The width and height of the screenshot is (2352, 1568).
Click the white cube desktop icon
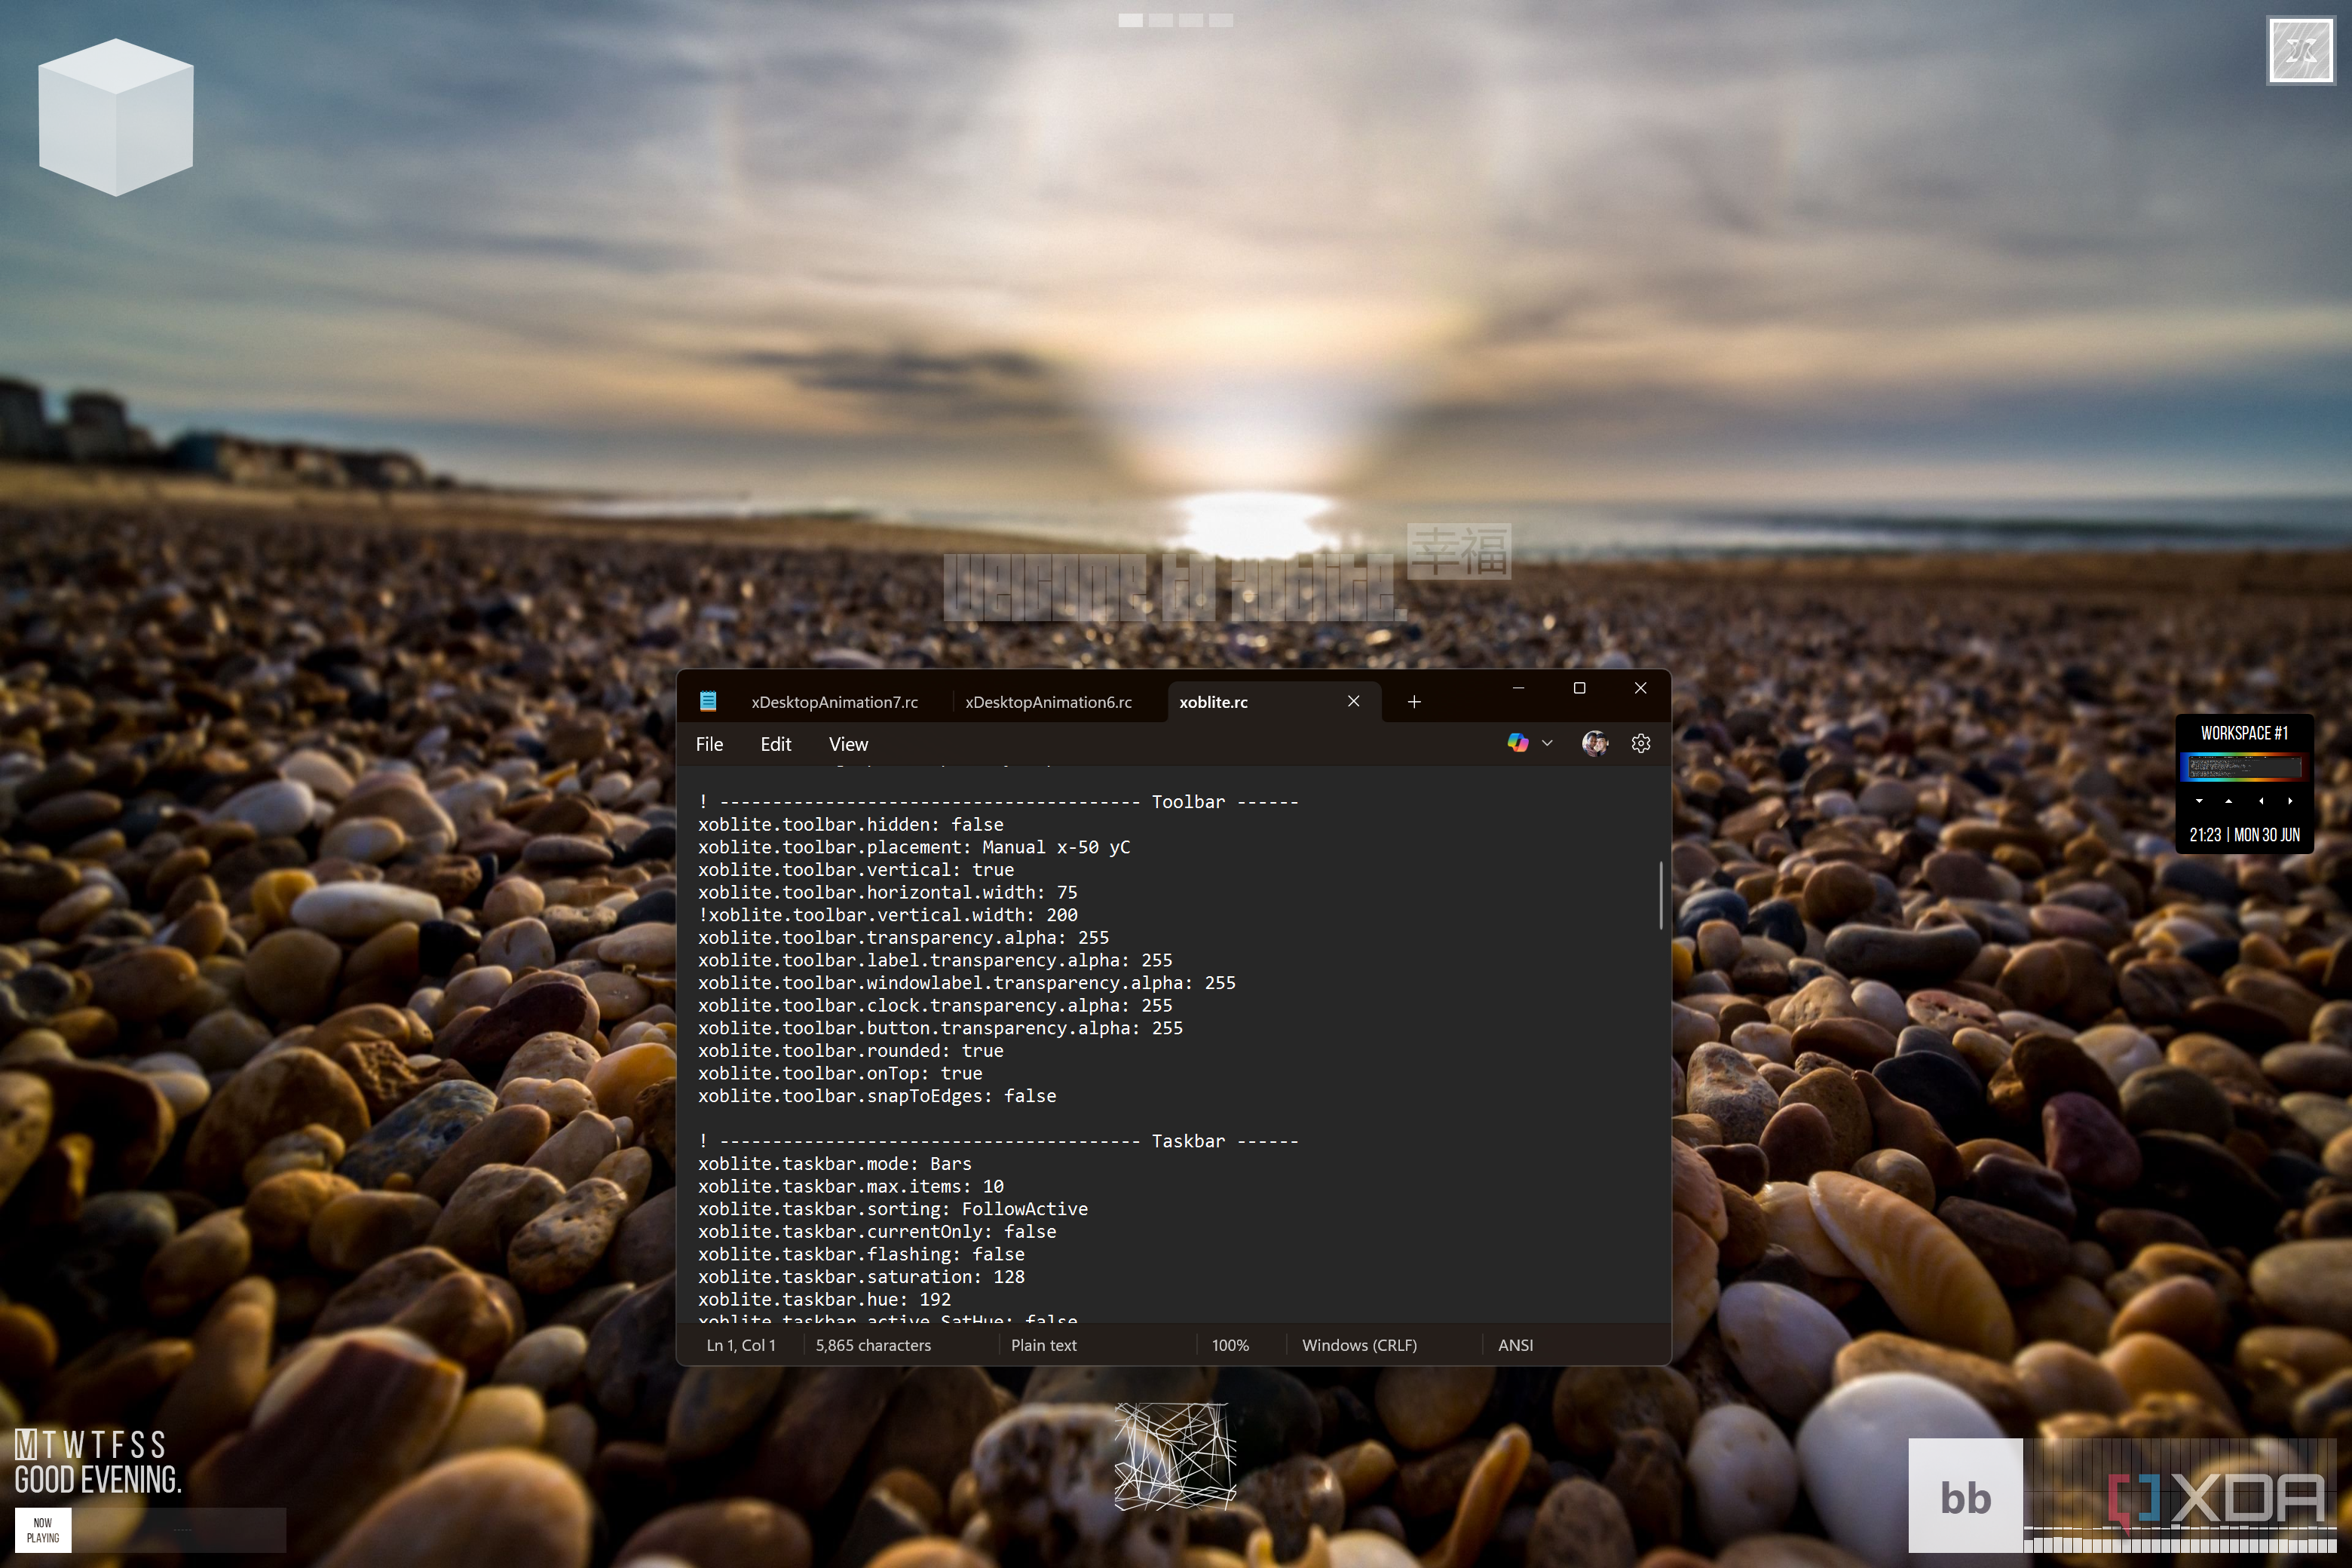tap(116, 117)
